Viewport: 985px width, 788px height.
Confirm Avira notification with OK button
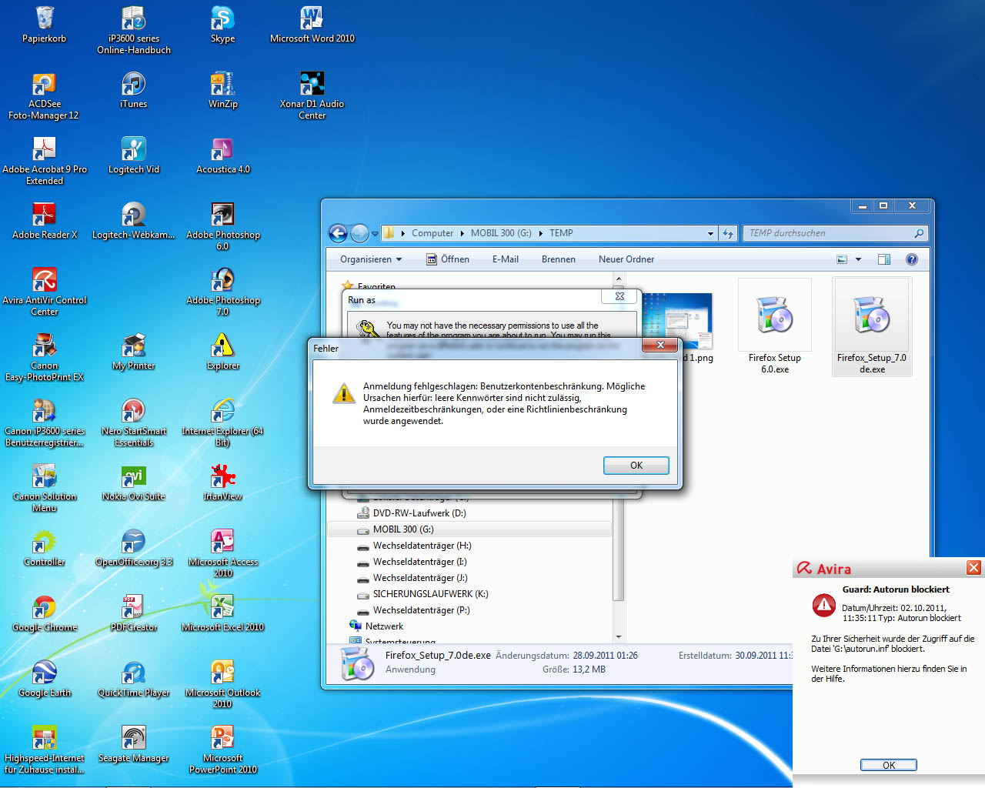point(888,765)
